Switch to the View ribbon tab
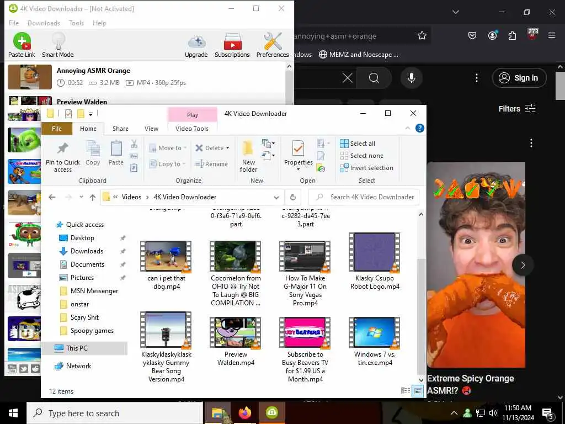565x424 pixels. point(151,129)
